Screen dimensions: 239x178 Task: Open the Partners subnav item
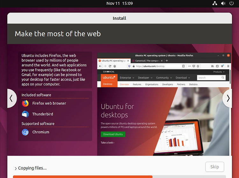pyautogui.click(x=181, y=84)
